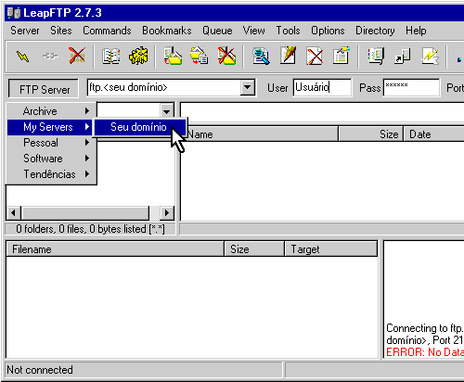Viewport: 464px width, 382px height.
Task: Click the Connecting to ftp log line
Action: tap(425, 328)
